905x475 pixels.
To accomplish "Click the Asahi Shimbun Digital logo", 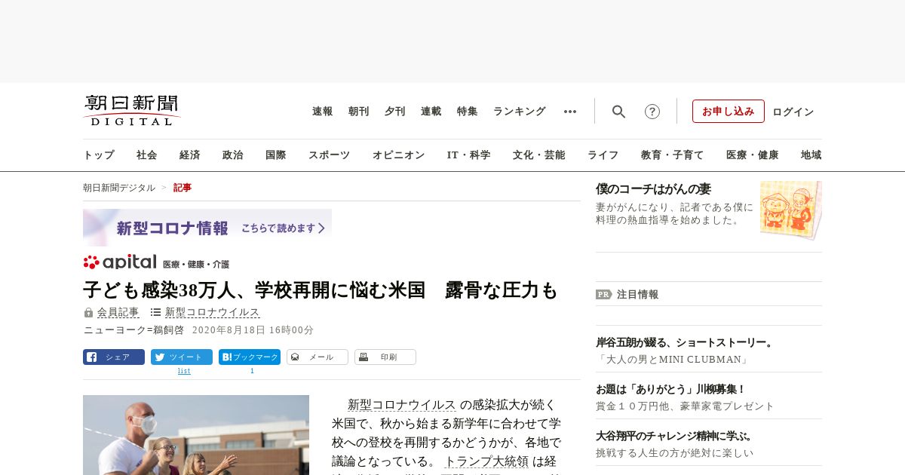I will tap(132, 111).
